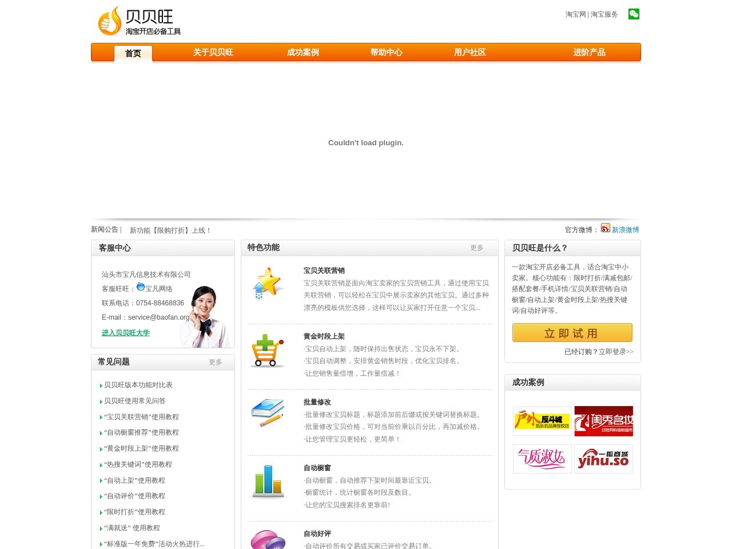Click 更多 in the 常见问题 header
Image resolution: width=732 pixels, height=549 pixels.
click(216, 362)
